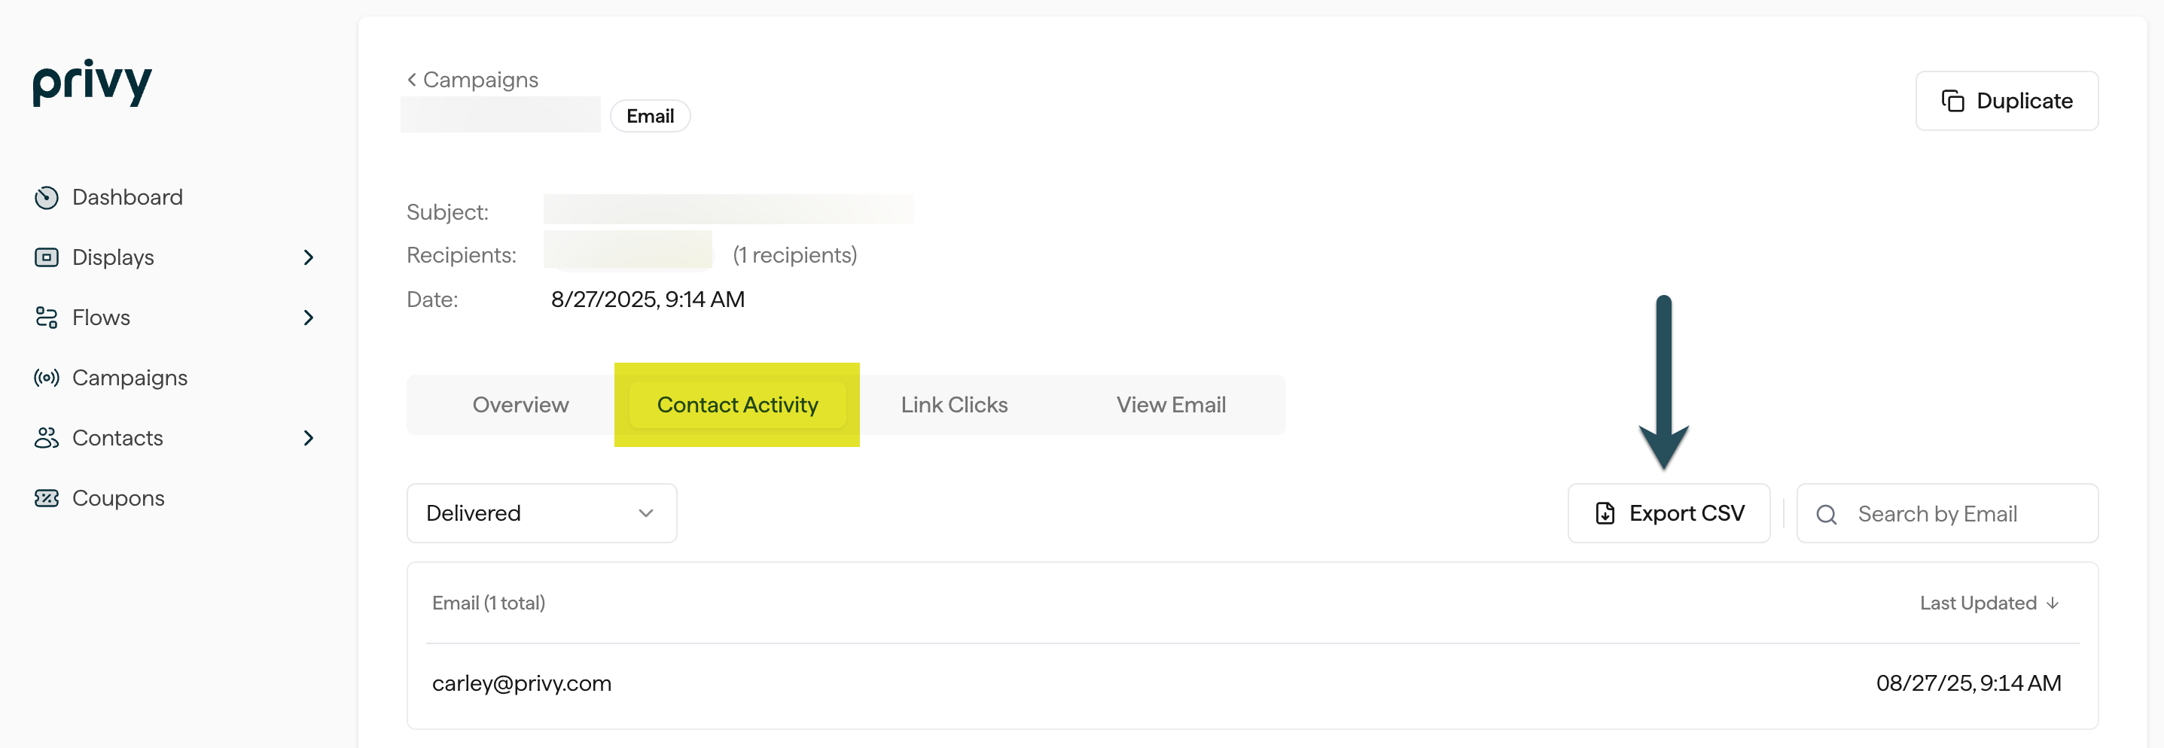Click the Campaigns broadcast icon
Viewport: 2164px width, 748px height.
pos(46,378)
